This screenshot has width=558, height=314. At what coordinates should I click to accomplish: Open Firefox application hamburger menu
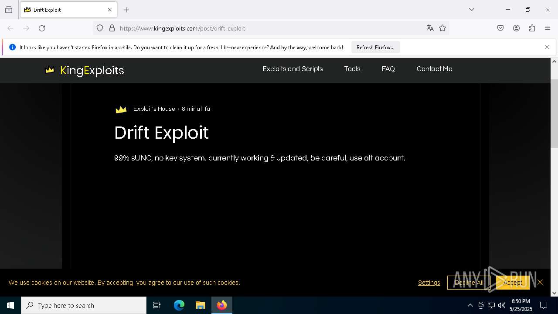[548, 28]
